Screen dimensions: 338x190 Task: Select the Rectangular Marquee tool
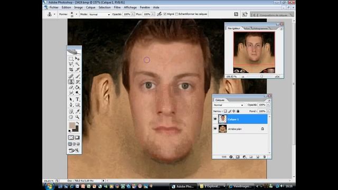(71, 59)
